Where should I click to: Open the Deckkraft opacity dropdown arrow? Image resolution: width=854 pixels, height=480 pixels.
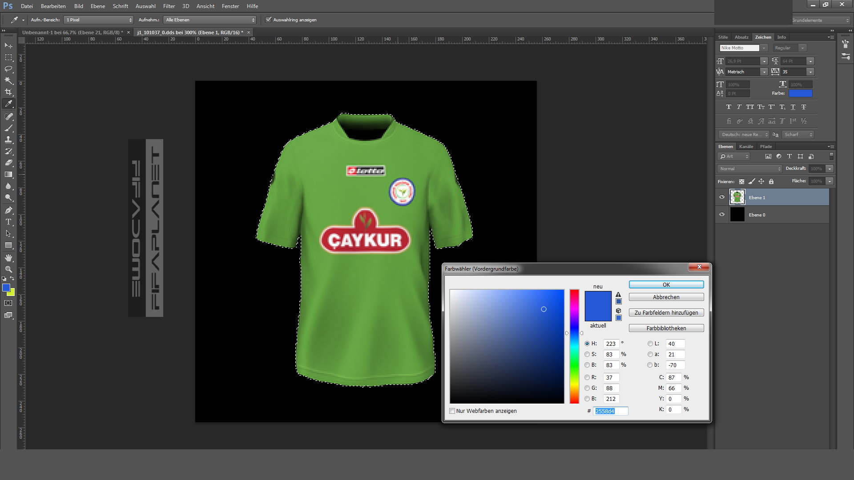[830, 169]
